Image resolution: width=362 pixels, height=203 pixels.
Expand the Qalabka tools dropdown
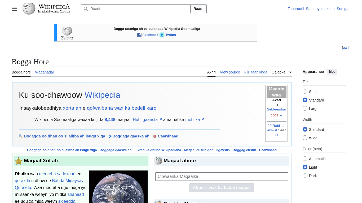coord(282,72)
